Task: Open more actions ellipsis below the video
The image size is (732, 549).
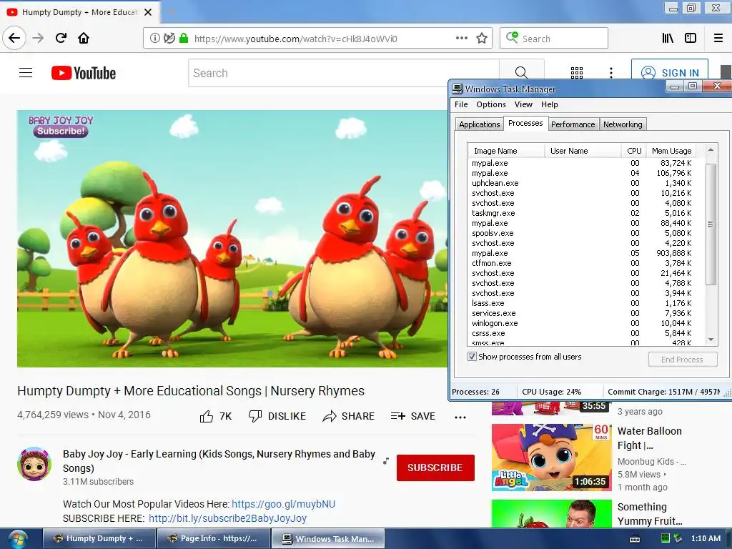Action: 460,417
